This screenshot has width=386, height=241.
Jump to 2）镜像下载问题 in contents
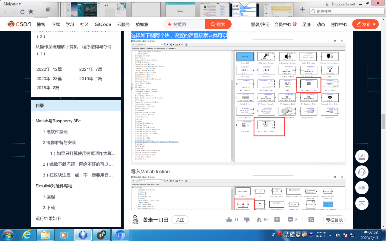pos(78,164)
